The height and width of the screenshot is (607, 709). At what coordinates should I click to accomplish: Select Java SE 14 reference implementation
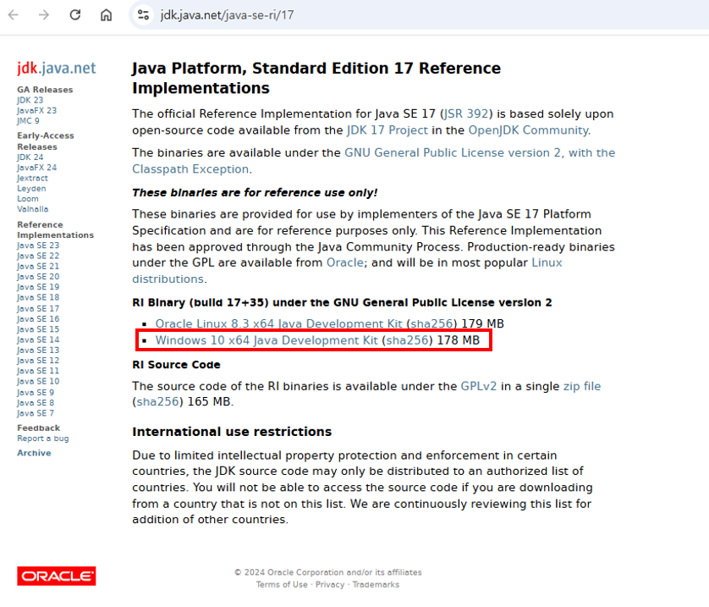[x=38, y=339]
